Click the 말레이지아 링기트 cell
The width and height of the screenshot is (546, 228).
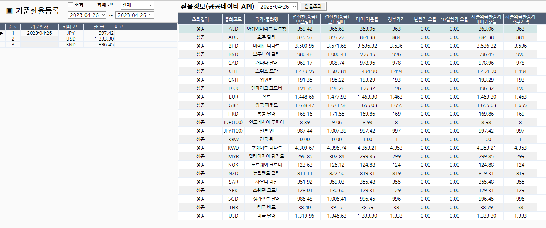click(x=266, y=157)
